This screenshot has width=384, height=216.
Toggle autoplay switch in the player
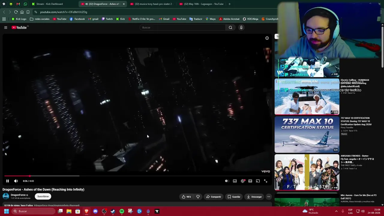(226, 181)
